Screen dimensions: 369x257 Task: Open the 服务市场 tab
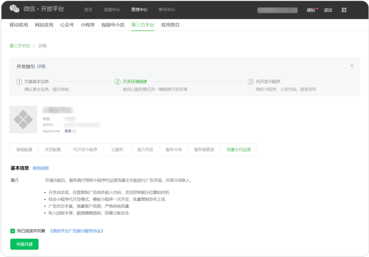coord(174,150)
